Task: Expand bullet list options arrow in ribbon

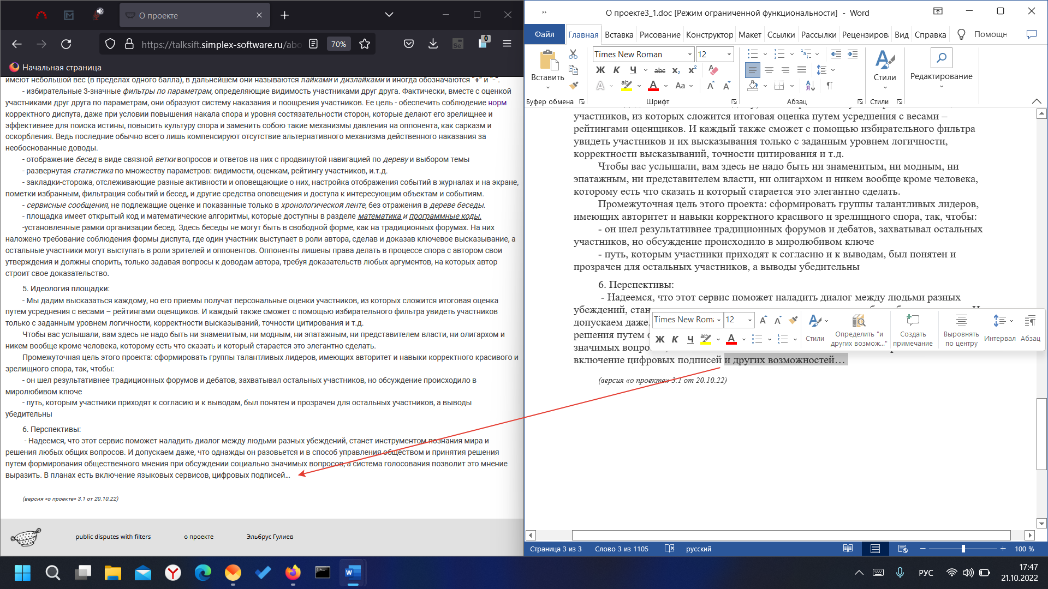Action: pyautogui.click(x=765, y=55)
